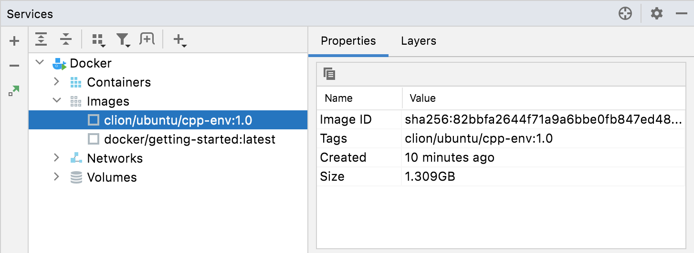The width and height of the screenshot is (694, 253).
Task: Open the Filter funnel dropdown
Action: click(x=124, y=40)
